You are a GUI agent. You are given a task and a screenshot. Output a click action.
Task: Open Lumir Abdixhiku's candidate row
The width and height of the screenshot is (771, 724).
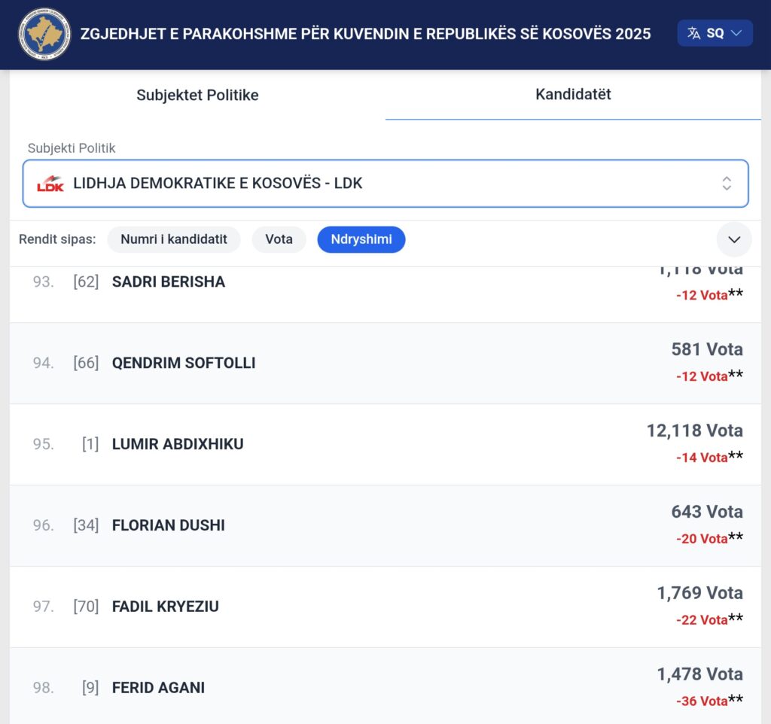pos(178,444)
